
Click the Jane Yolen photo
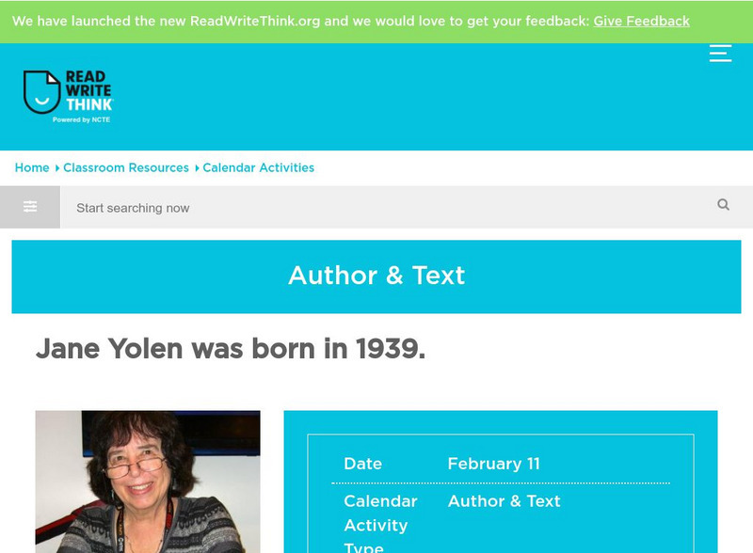[x=148, y=482]
